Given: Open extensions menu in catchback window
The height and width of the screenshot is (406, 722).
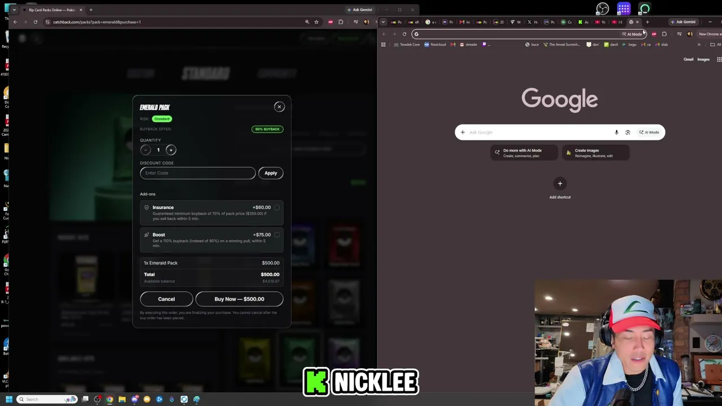Looking at the screenshot, I should [341, 22].
